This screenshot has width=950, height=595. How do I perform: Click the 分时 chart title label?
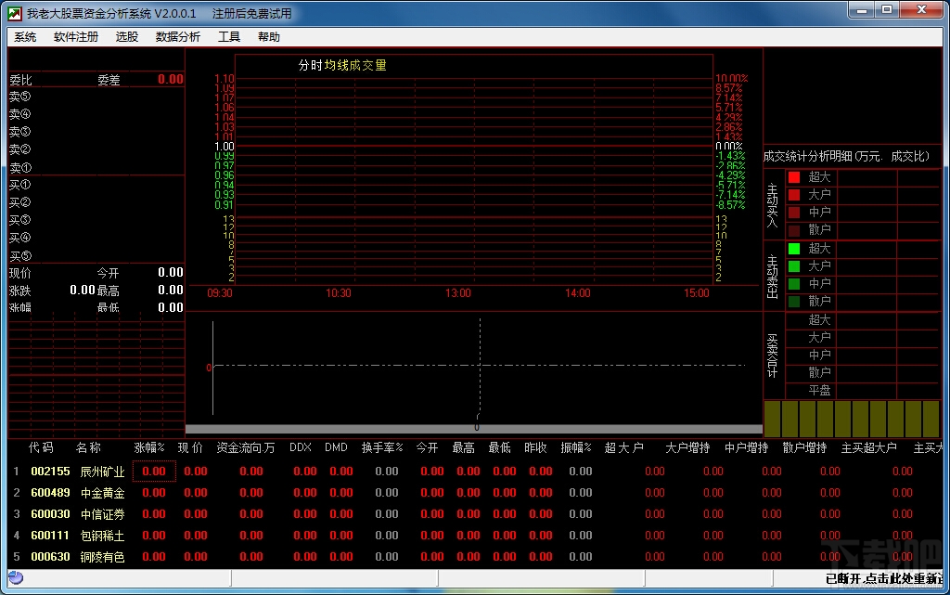[310, 65]
